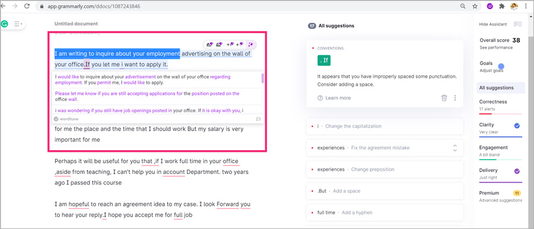Choose the rewrite 'Please let me know if'
Screen dimensions: 534x229
156,97
